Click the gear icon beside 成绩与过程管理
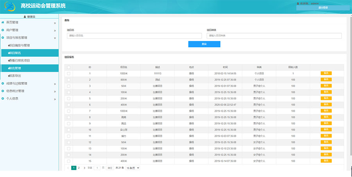This screenshot has height=177, width=352. pos(3,83)
